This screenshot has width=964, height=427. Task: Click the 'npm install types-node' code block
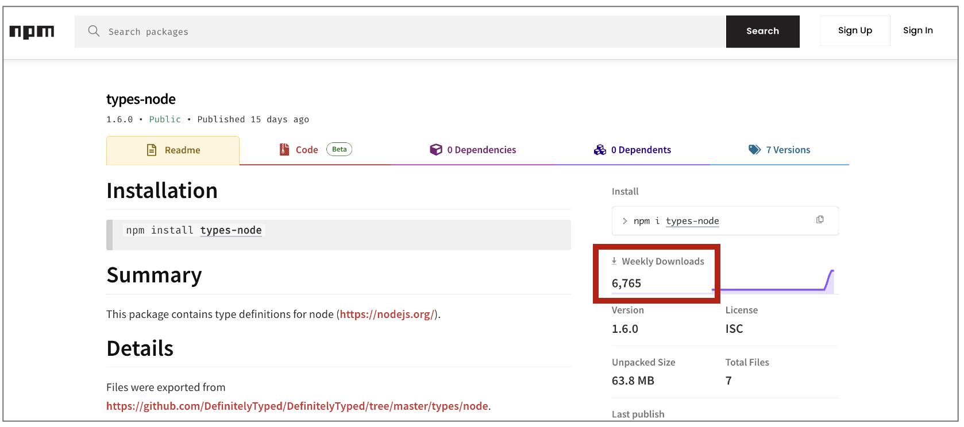click(338, 235)
